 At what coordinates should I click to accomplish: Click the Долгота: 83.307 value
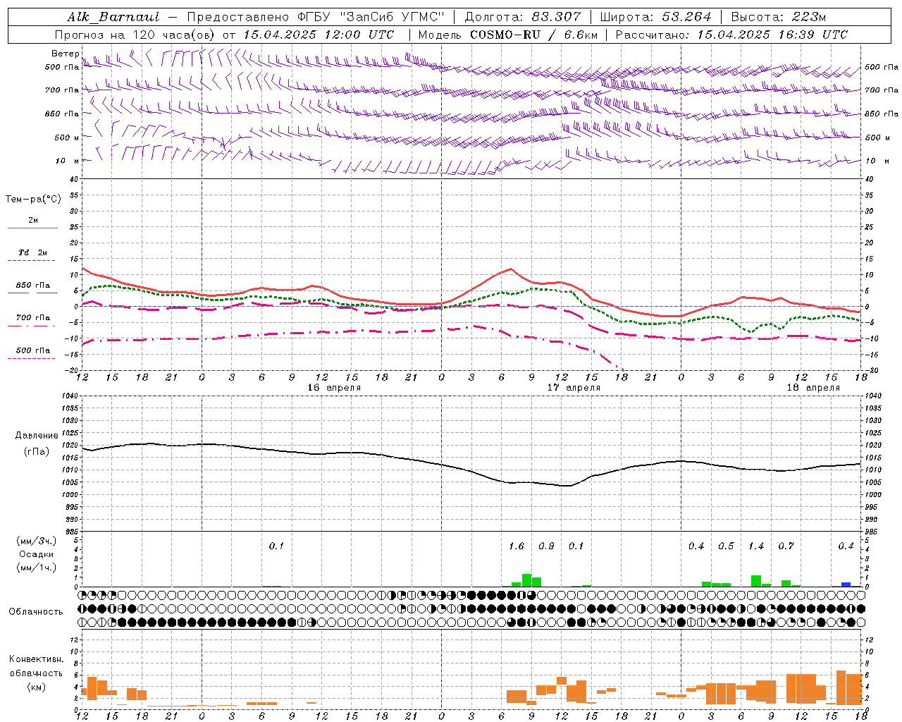(x=523, y=17)
